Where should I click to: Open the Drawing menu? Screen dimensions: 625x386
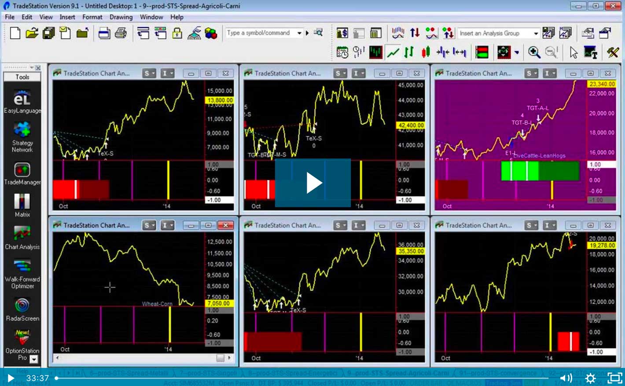(121, 17)
